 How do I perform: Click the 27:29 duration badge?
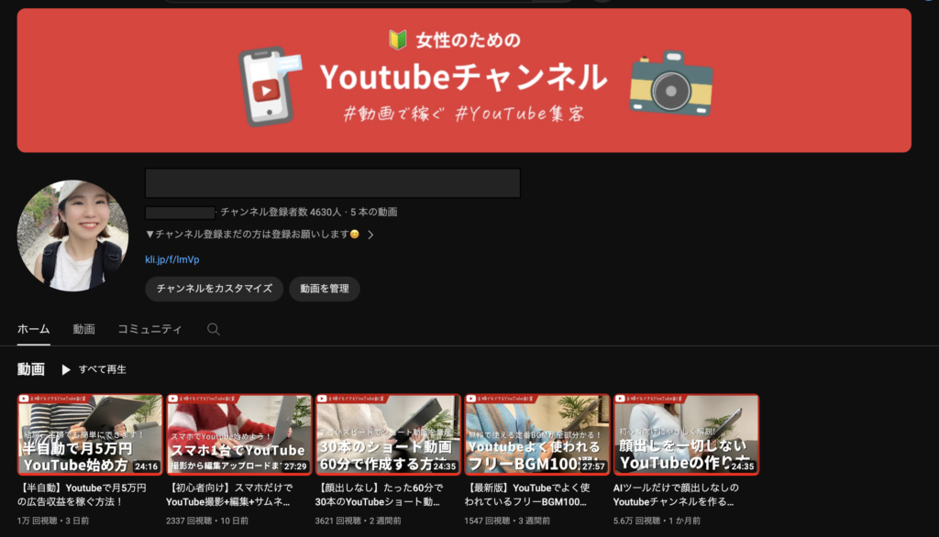pos(295,466)
